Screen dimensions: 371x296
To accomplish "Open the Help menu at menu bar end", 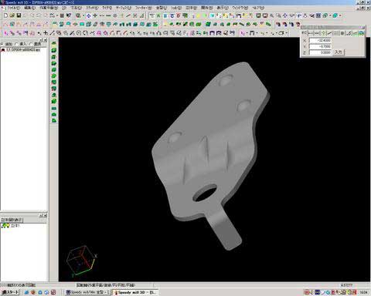I will pos(259,8).
